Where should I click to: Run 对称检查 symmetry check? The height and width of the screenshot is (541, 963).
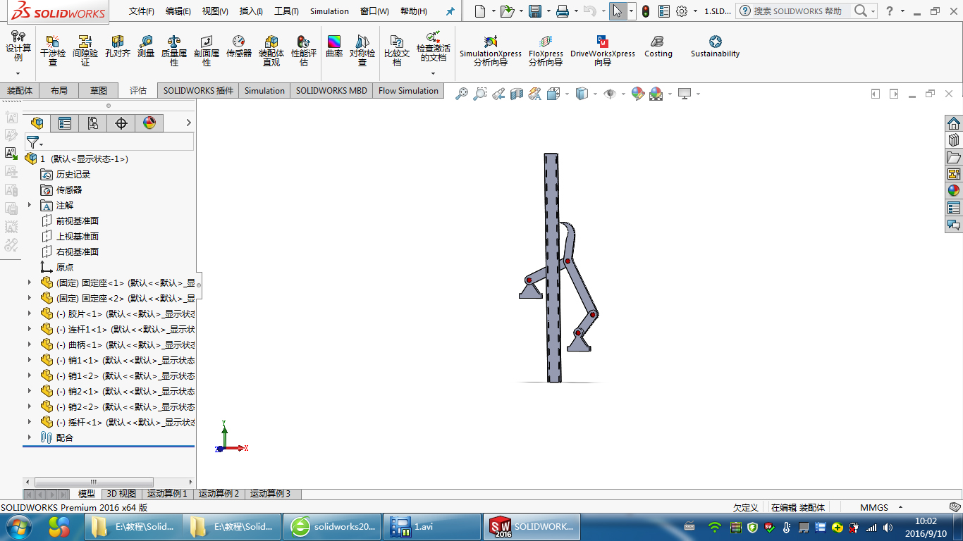click(362, 51)
